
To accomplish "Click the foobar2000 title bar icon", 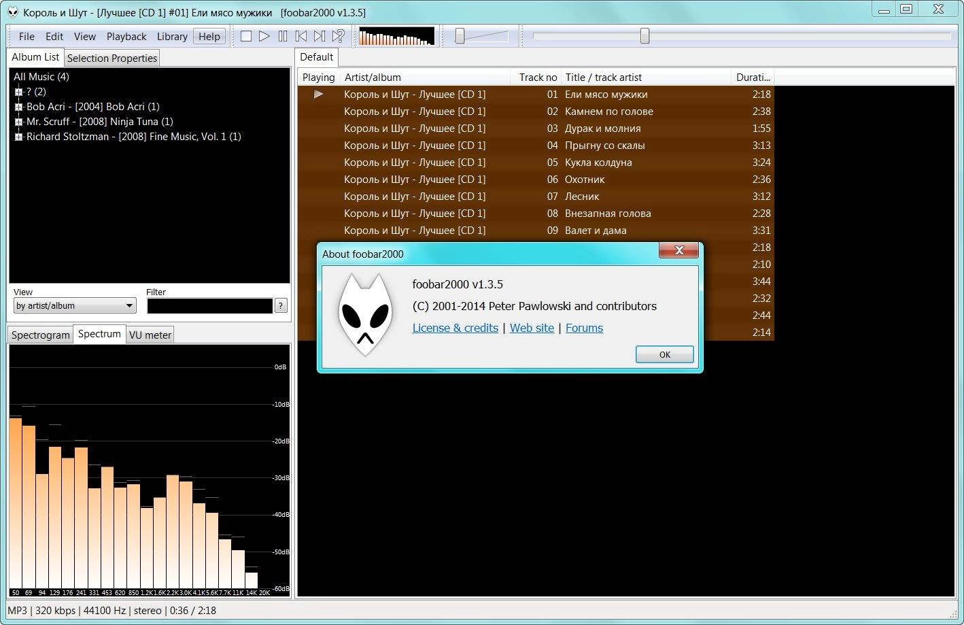I will click(12, 12).
